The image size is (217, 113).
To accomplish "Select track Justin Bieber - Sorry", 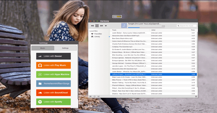I will click(x=153, y=33).
